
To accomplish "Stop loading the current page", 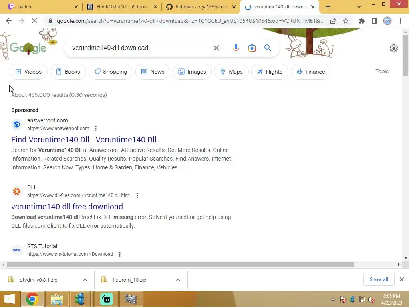I will [x=34, y=21].
